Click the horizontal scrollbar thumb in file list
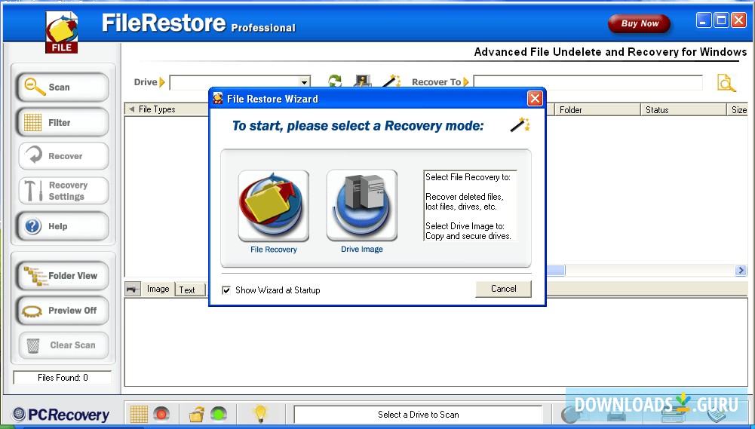The image size is (755, 429). 555,271
